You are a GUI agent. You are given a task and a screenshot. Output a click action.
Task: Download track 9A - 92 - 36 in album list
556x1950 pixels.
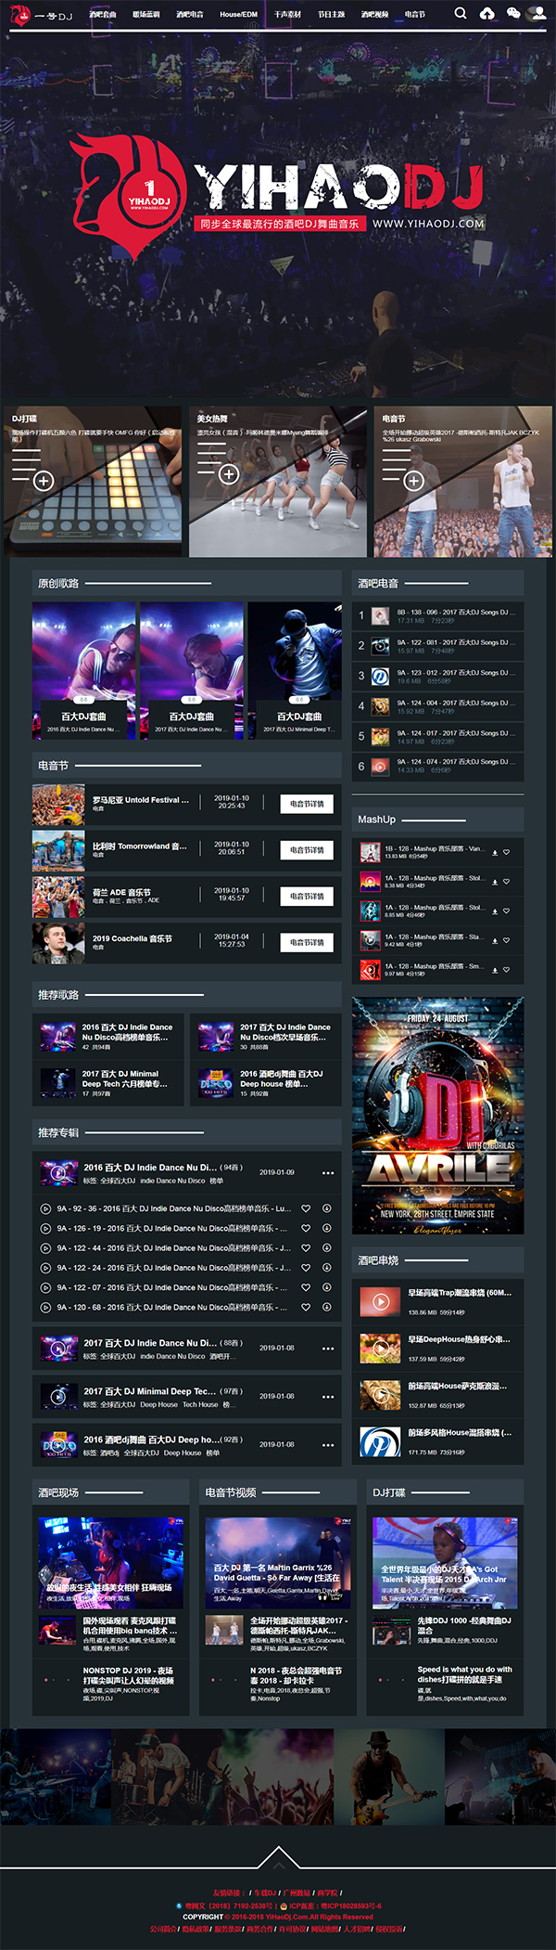326,1208
